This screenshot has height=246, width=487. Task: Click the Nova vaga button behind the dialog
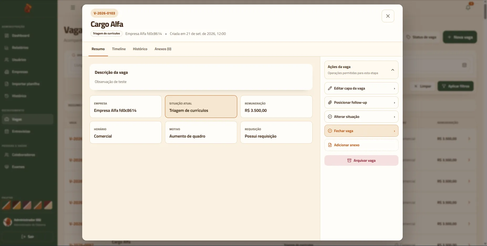460,37
